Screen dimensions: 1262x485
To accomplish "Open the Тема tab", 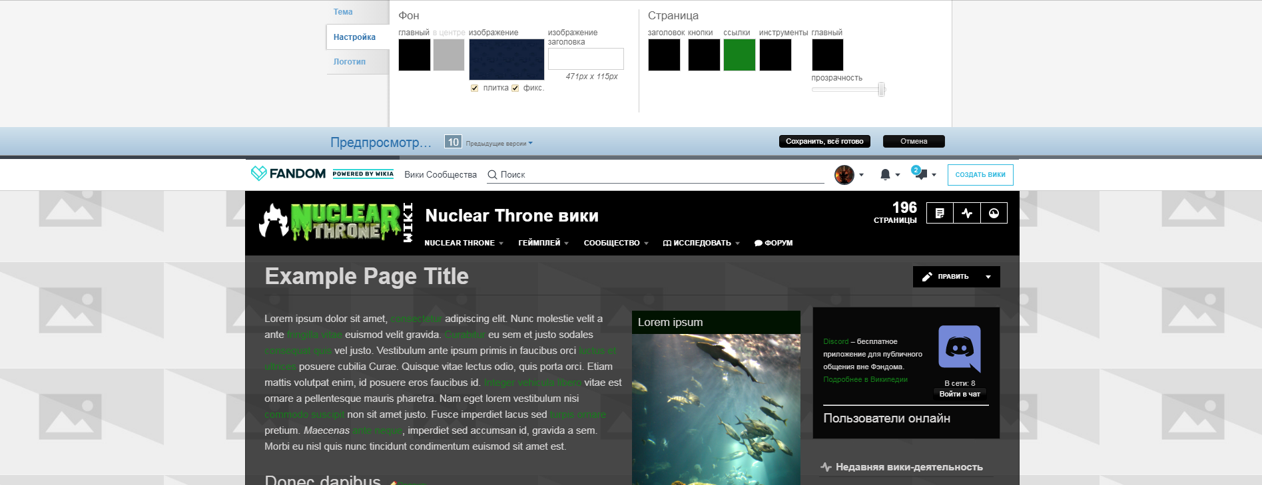I will tap(343, 12).
